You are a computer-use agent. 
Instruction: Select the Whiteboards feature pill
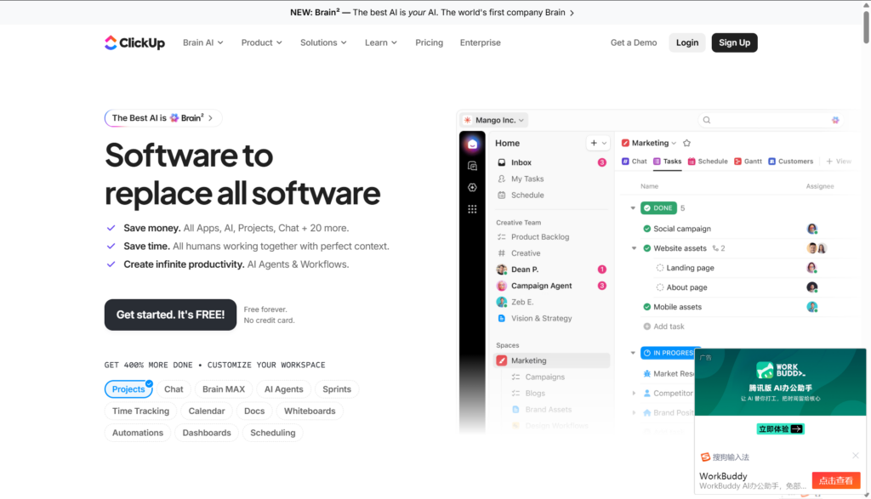(x=310, y=411)
